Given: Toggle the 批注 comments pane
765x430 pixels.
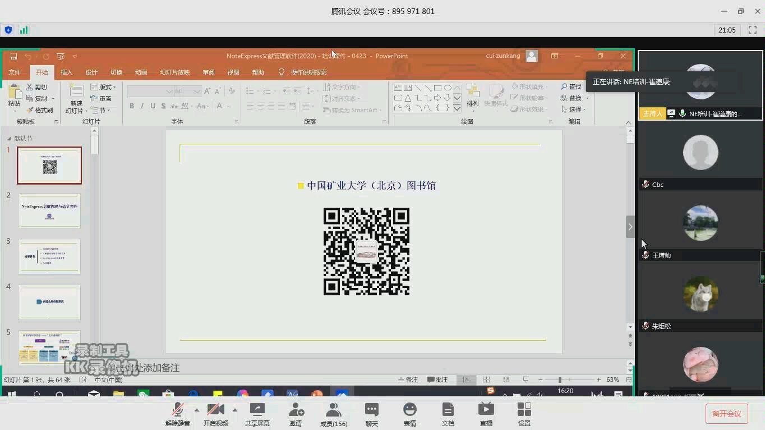Looking at the screenshot, I should pos(437,380).
